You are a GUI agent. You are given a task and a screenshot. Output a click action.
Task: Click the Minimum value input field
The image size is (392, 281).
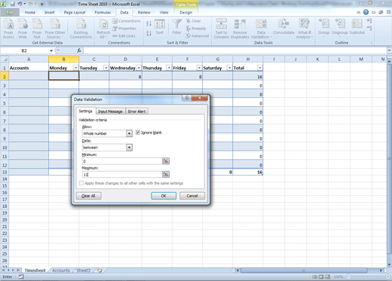122,161
